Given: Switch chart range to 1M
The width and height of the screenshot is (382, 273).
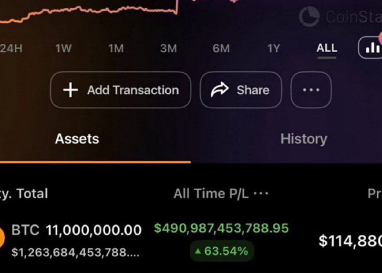Looking at the screenshot, I should point(116,48).
